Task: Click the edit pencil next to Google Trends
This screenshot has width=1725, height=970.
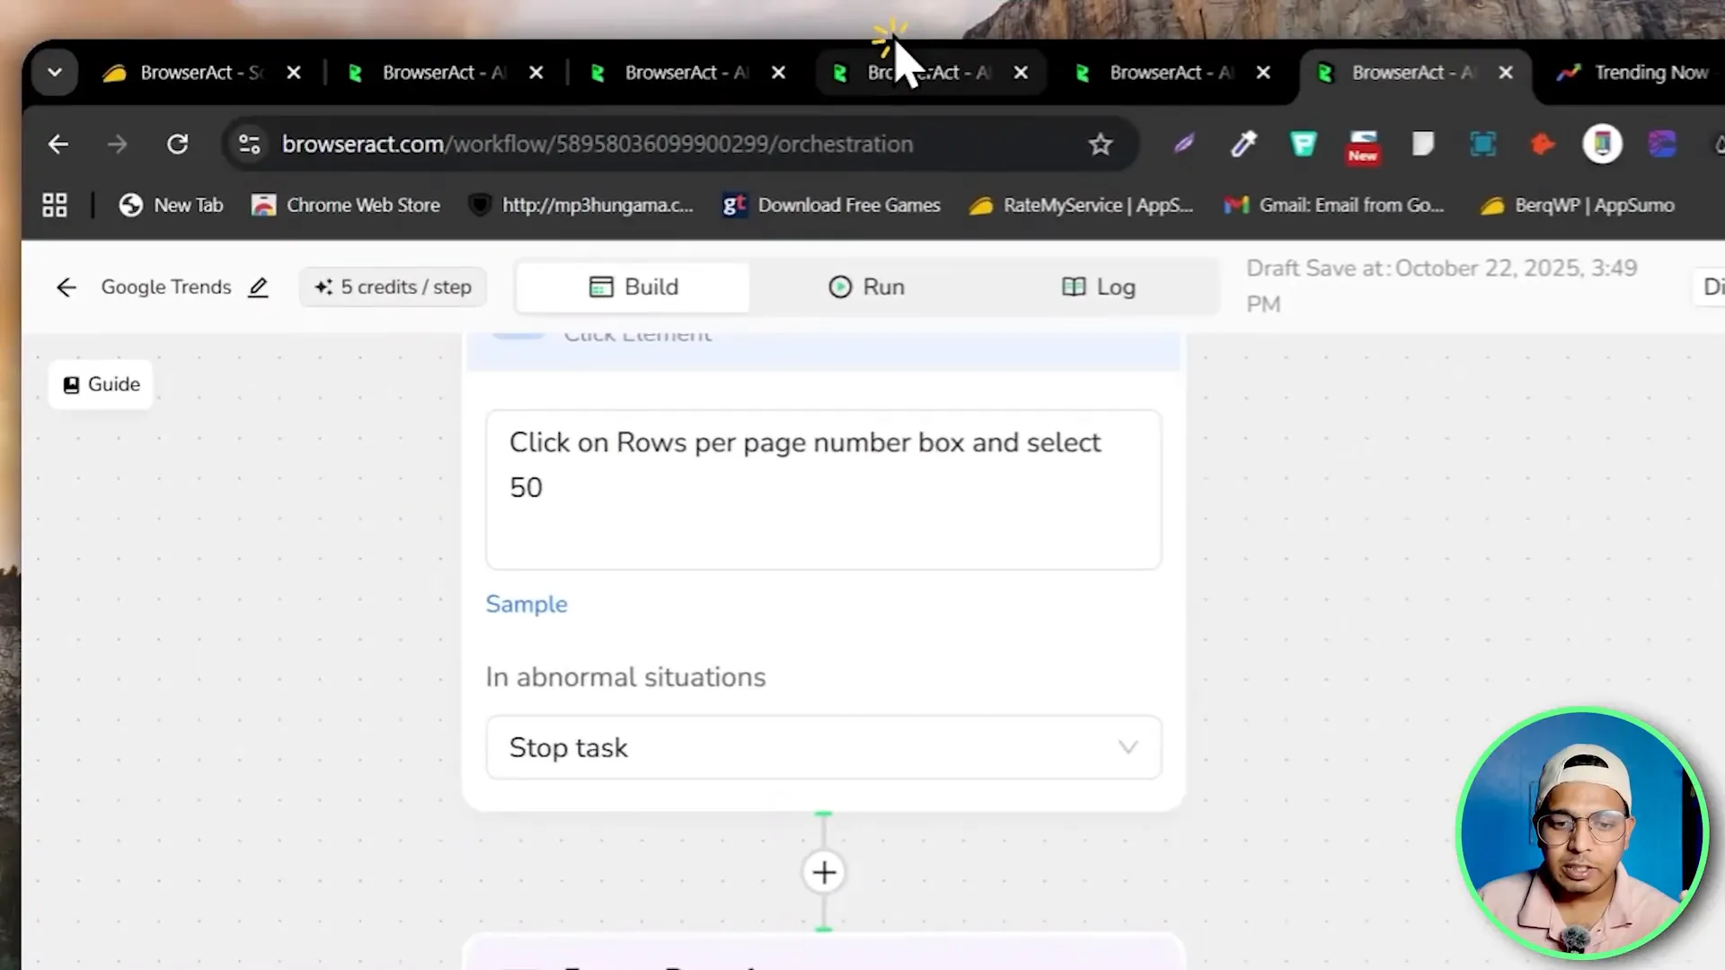Action: pyautogui.click(x=258, y=287)
